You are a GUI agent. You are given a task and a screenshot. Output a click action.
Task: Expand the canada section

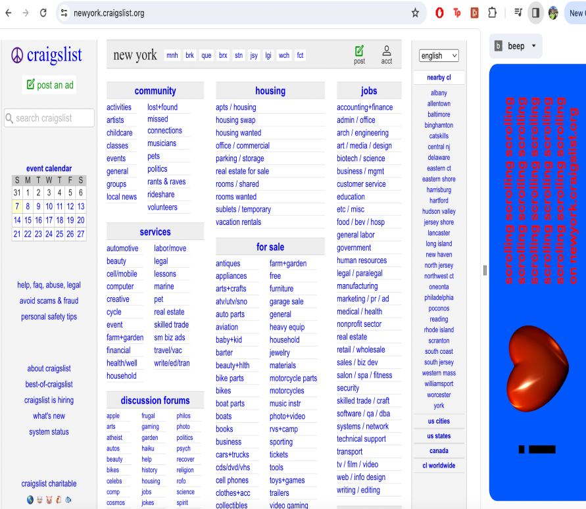click(439, 450)
